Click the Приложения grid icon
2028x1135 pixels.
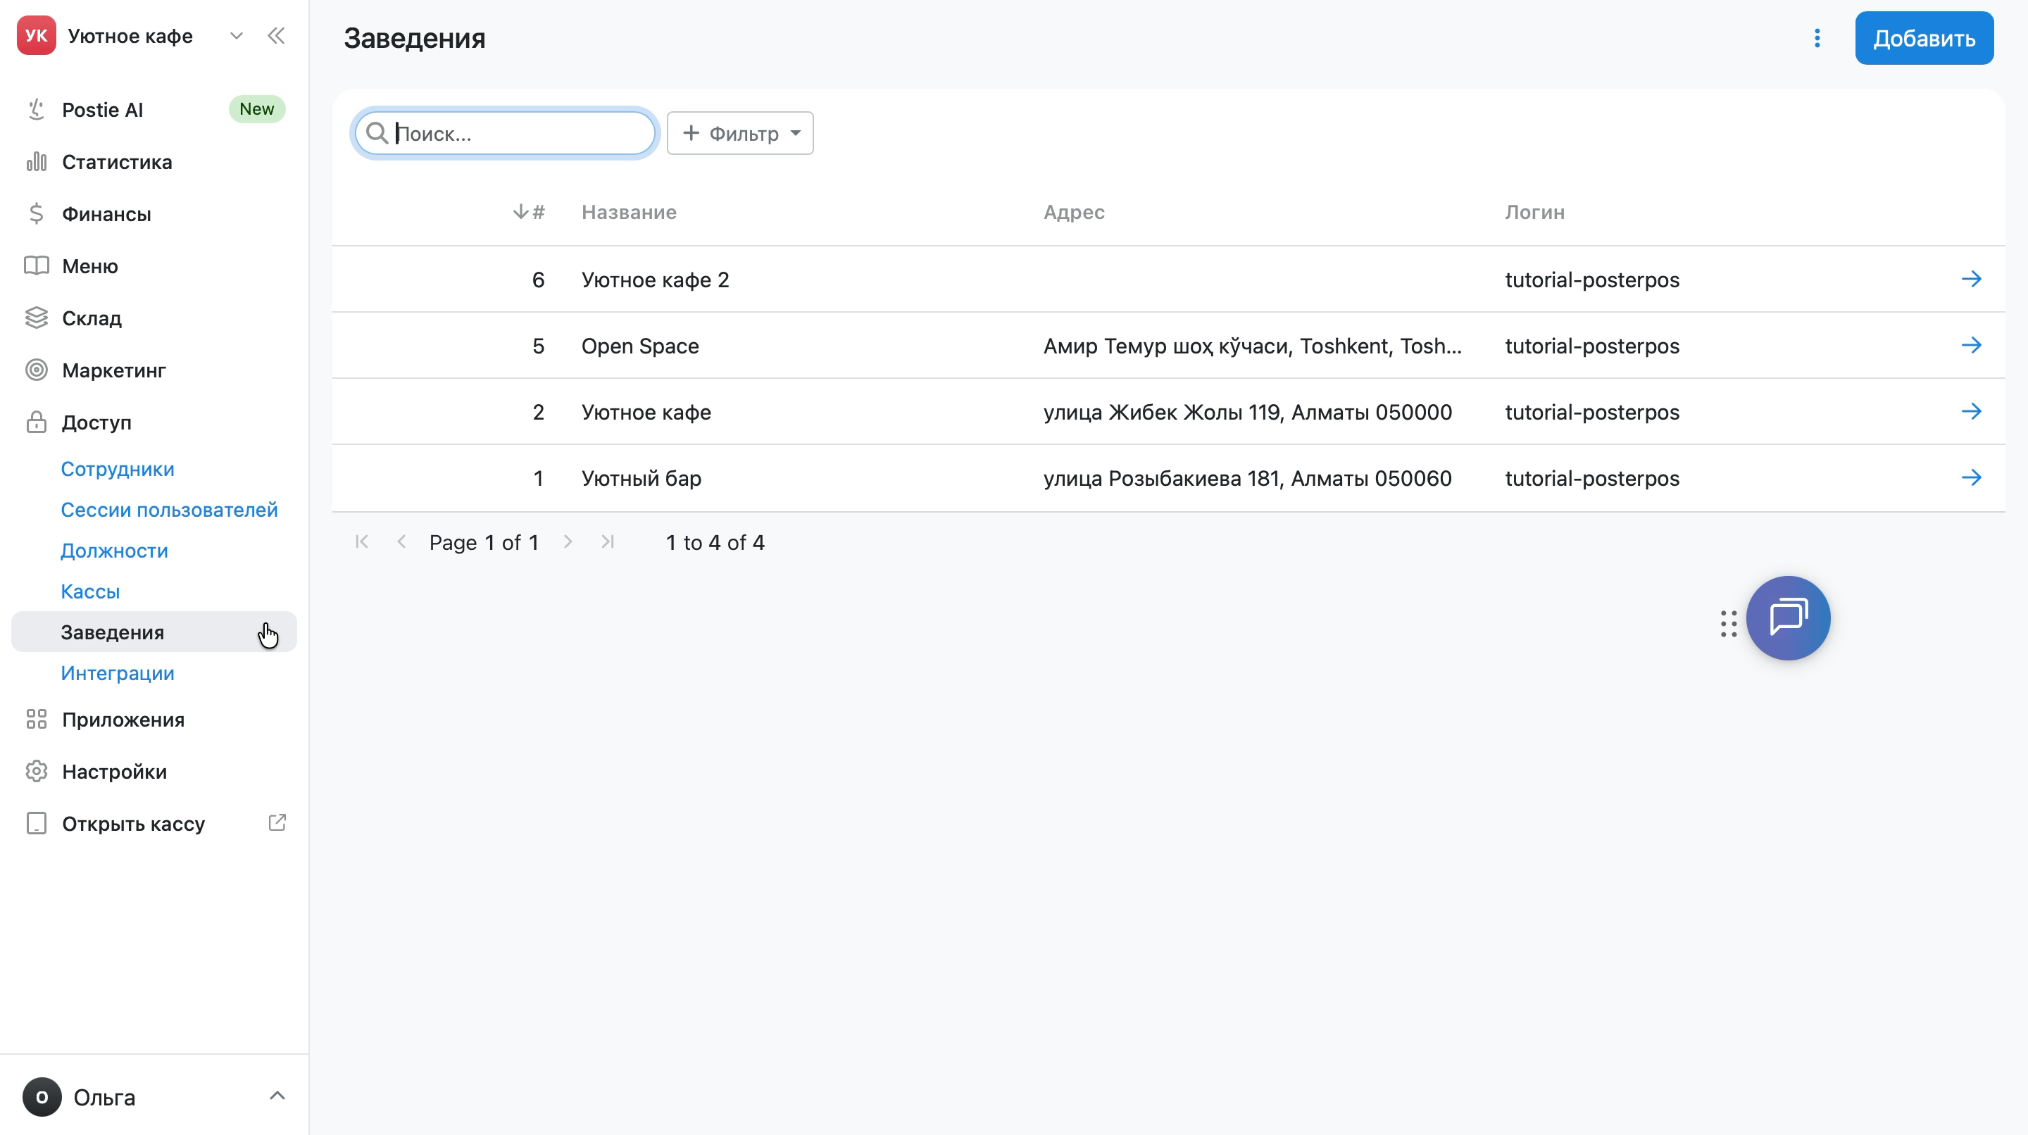click(36, 719)
